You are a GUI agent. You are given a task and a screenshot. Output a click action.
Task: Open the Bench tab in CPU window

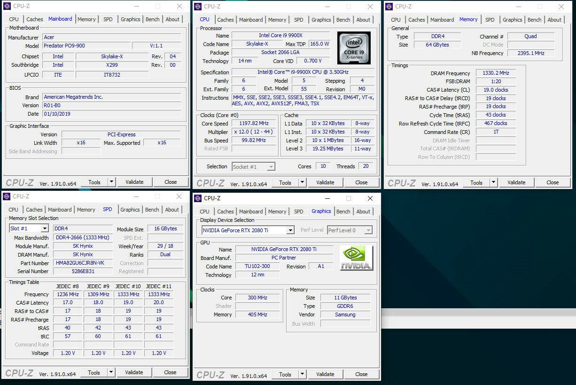(343, 20)
